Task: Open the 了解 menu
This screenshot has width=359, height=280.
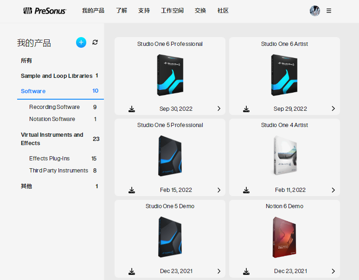Action: tap(122, 11)
